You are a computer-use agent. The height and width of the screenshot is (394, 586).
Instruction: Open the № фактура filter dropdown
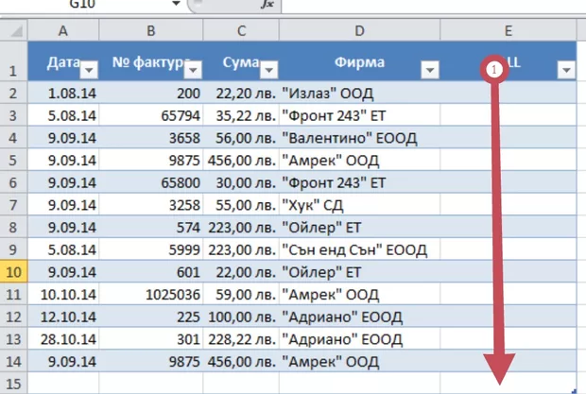[x=193, y=71]
